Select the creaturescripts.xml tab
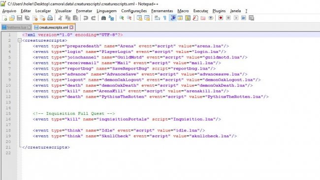The height and width of the screenshot is (180, 320). pyautogui.click(x=54, y=27)
